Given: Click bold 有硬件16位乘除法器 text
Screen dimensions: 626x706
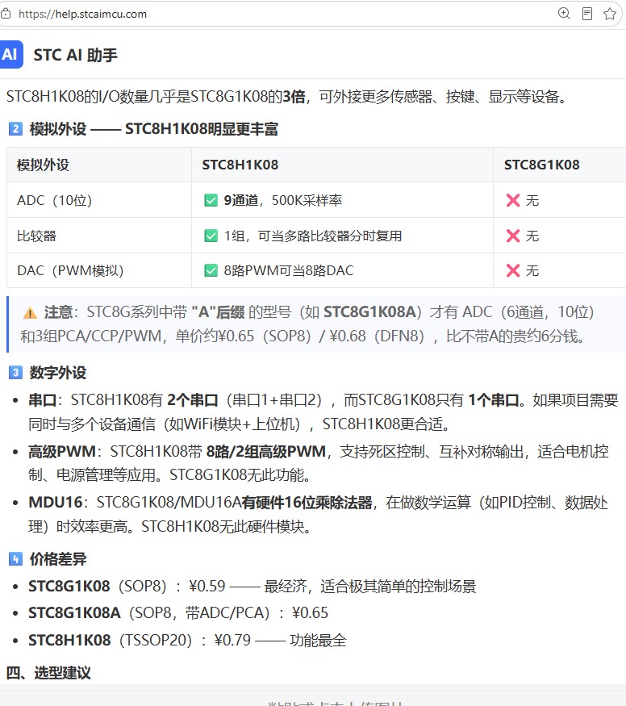Looking at the screenshot, I should [x=307, y=502].
